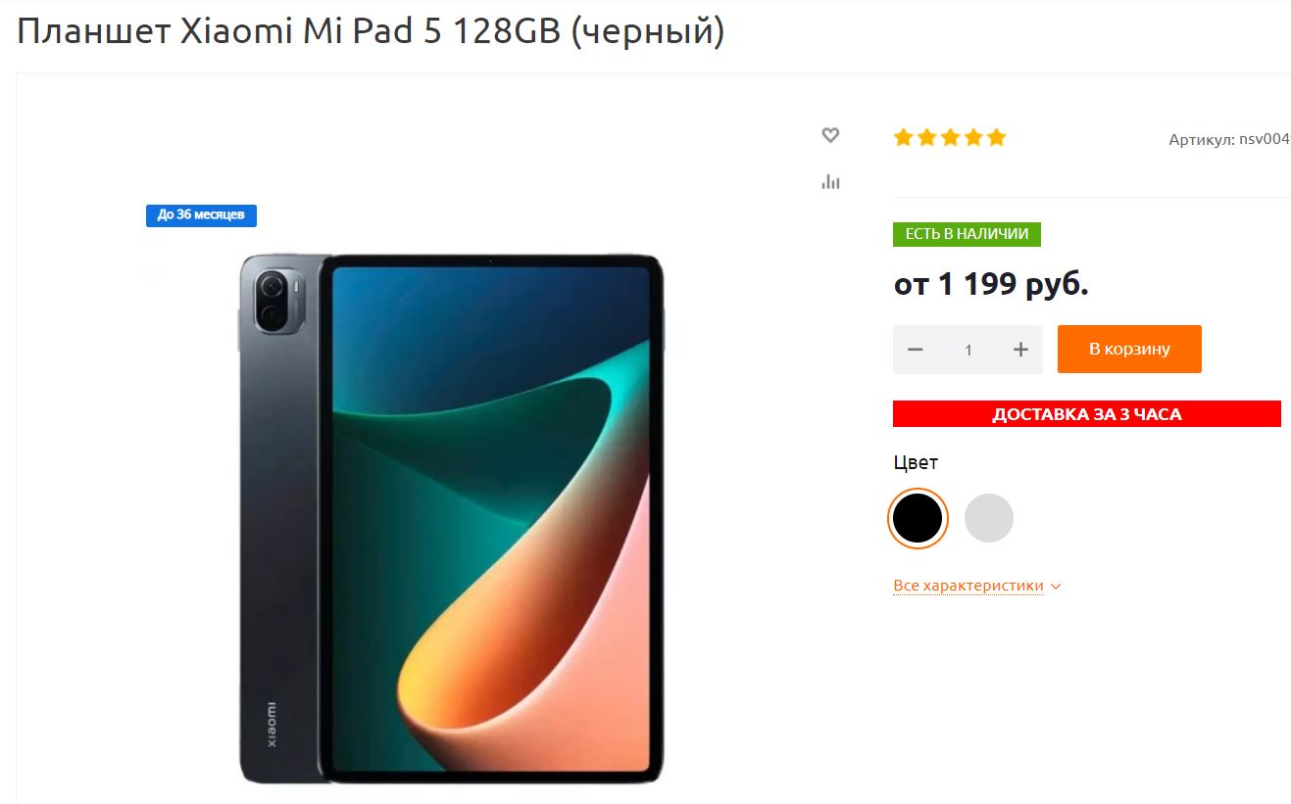The width and height of the screenshot is (1291, 804).
Task: Click the ДОСТАВКА ЗА 3 ЧАСА banner
Action: [x=1087, y=414]
